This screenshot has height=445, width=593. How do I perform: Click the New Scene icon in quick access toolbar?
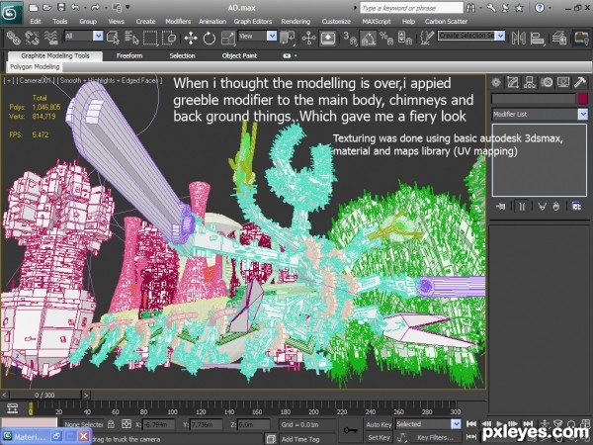(x=34, y=7)
